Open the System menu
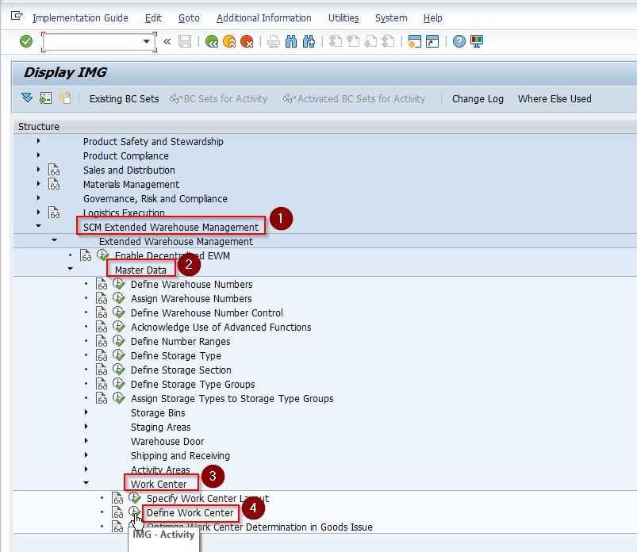Viewport: 637px width, 552px height. [391, 18]
